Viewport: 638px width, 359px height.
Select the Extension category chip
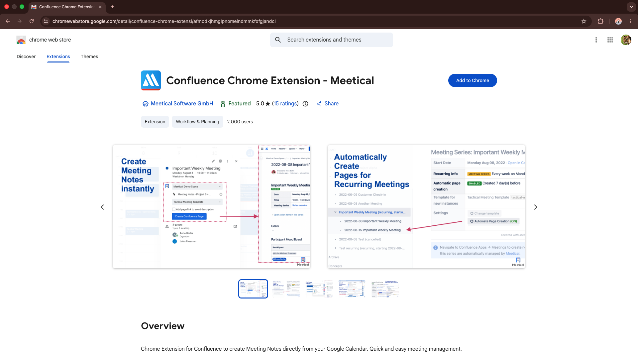(155, 122)
